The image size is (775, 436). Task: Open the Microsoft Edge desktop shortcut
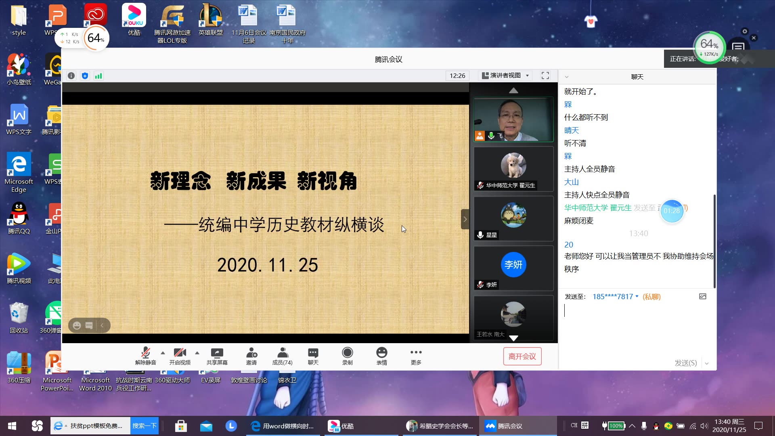(19, 172)
